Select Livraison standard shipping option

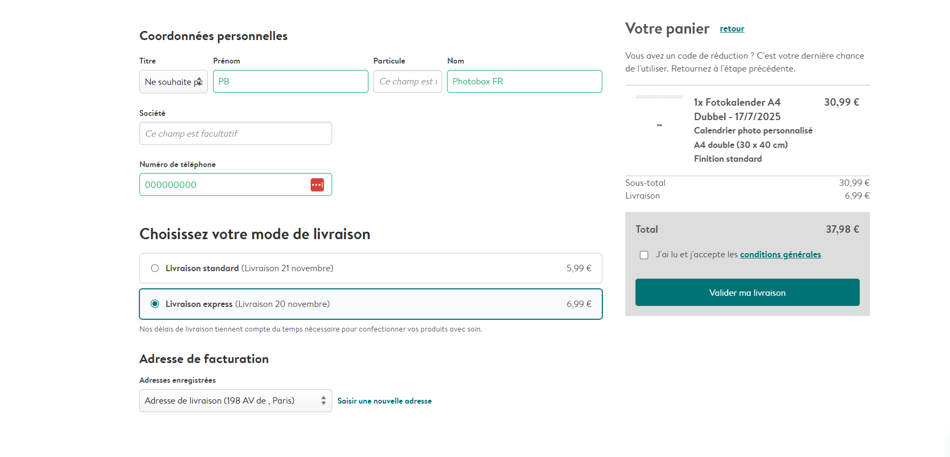pyautogui.click(x=155, y=268)
